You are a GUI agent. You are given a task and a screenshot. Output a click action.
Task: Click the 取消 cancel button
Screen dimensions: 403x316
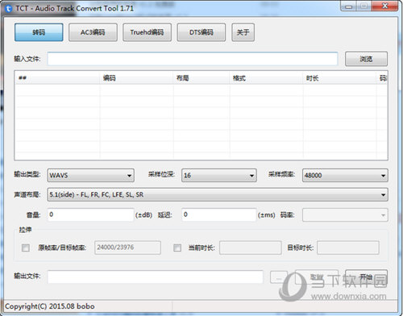coord(317,276)
